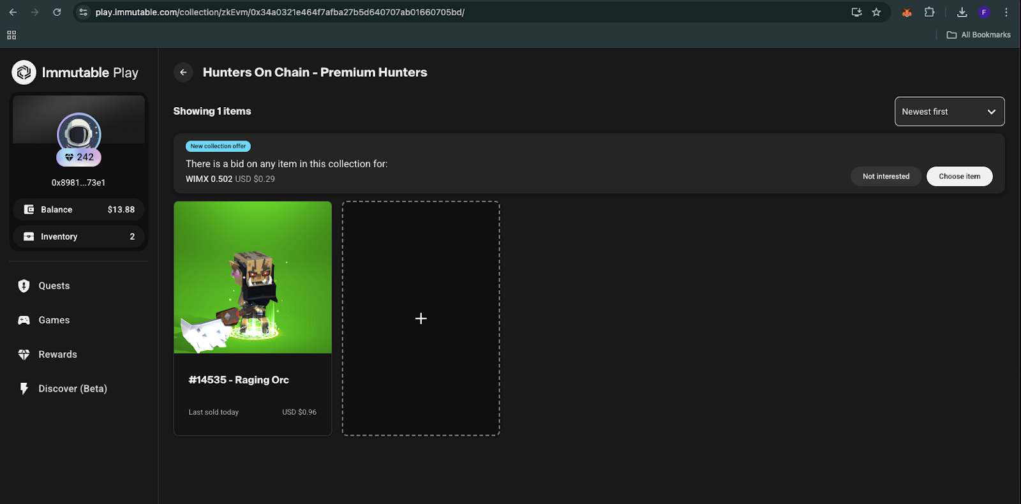The width and height of the screenshot is (1021, 504).
Task: Go forward in browser history
Action: (34, 12)
